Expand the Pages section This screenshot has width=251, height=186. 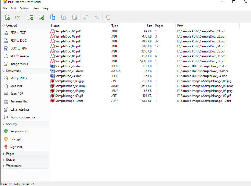(x=10, y=154)
